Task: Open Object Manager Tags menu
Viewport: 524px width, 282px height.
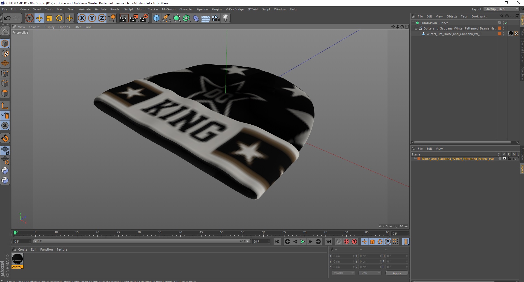Action: (464, 16)
